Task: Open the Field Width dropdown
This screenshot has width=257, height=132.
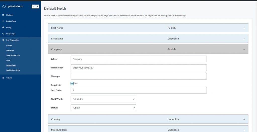Action: 103,99
